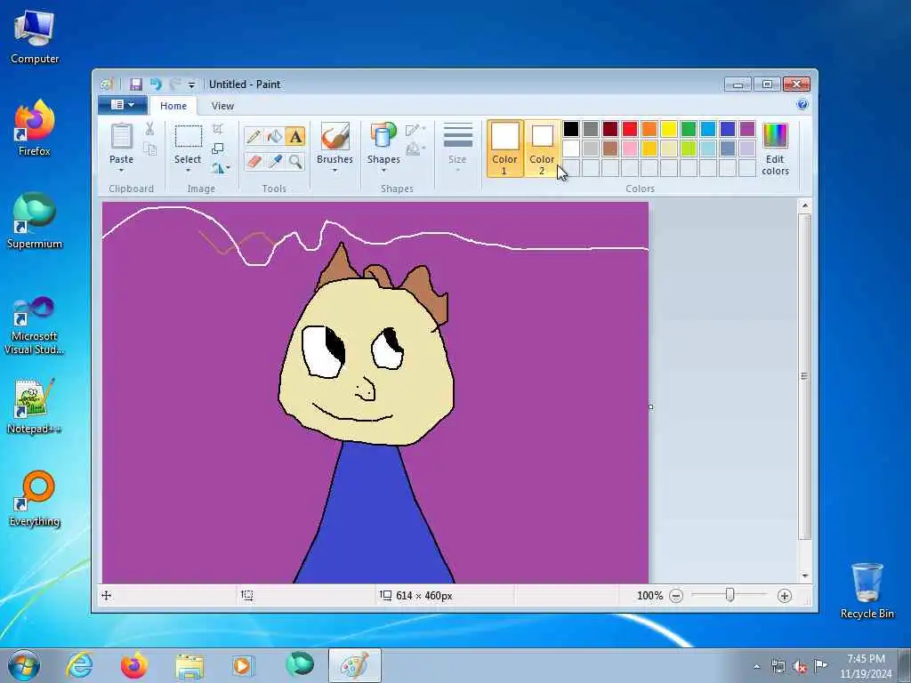This screenshot has height=683, width=911.
Task: Expand the Rotate or flip dropdown
Action: pyautogui.click(x=221, y=168)
